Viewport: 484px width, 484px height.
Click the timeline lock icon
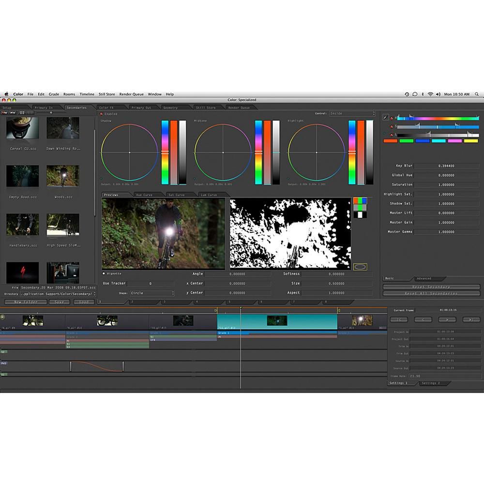(2, 317)
